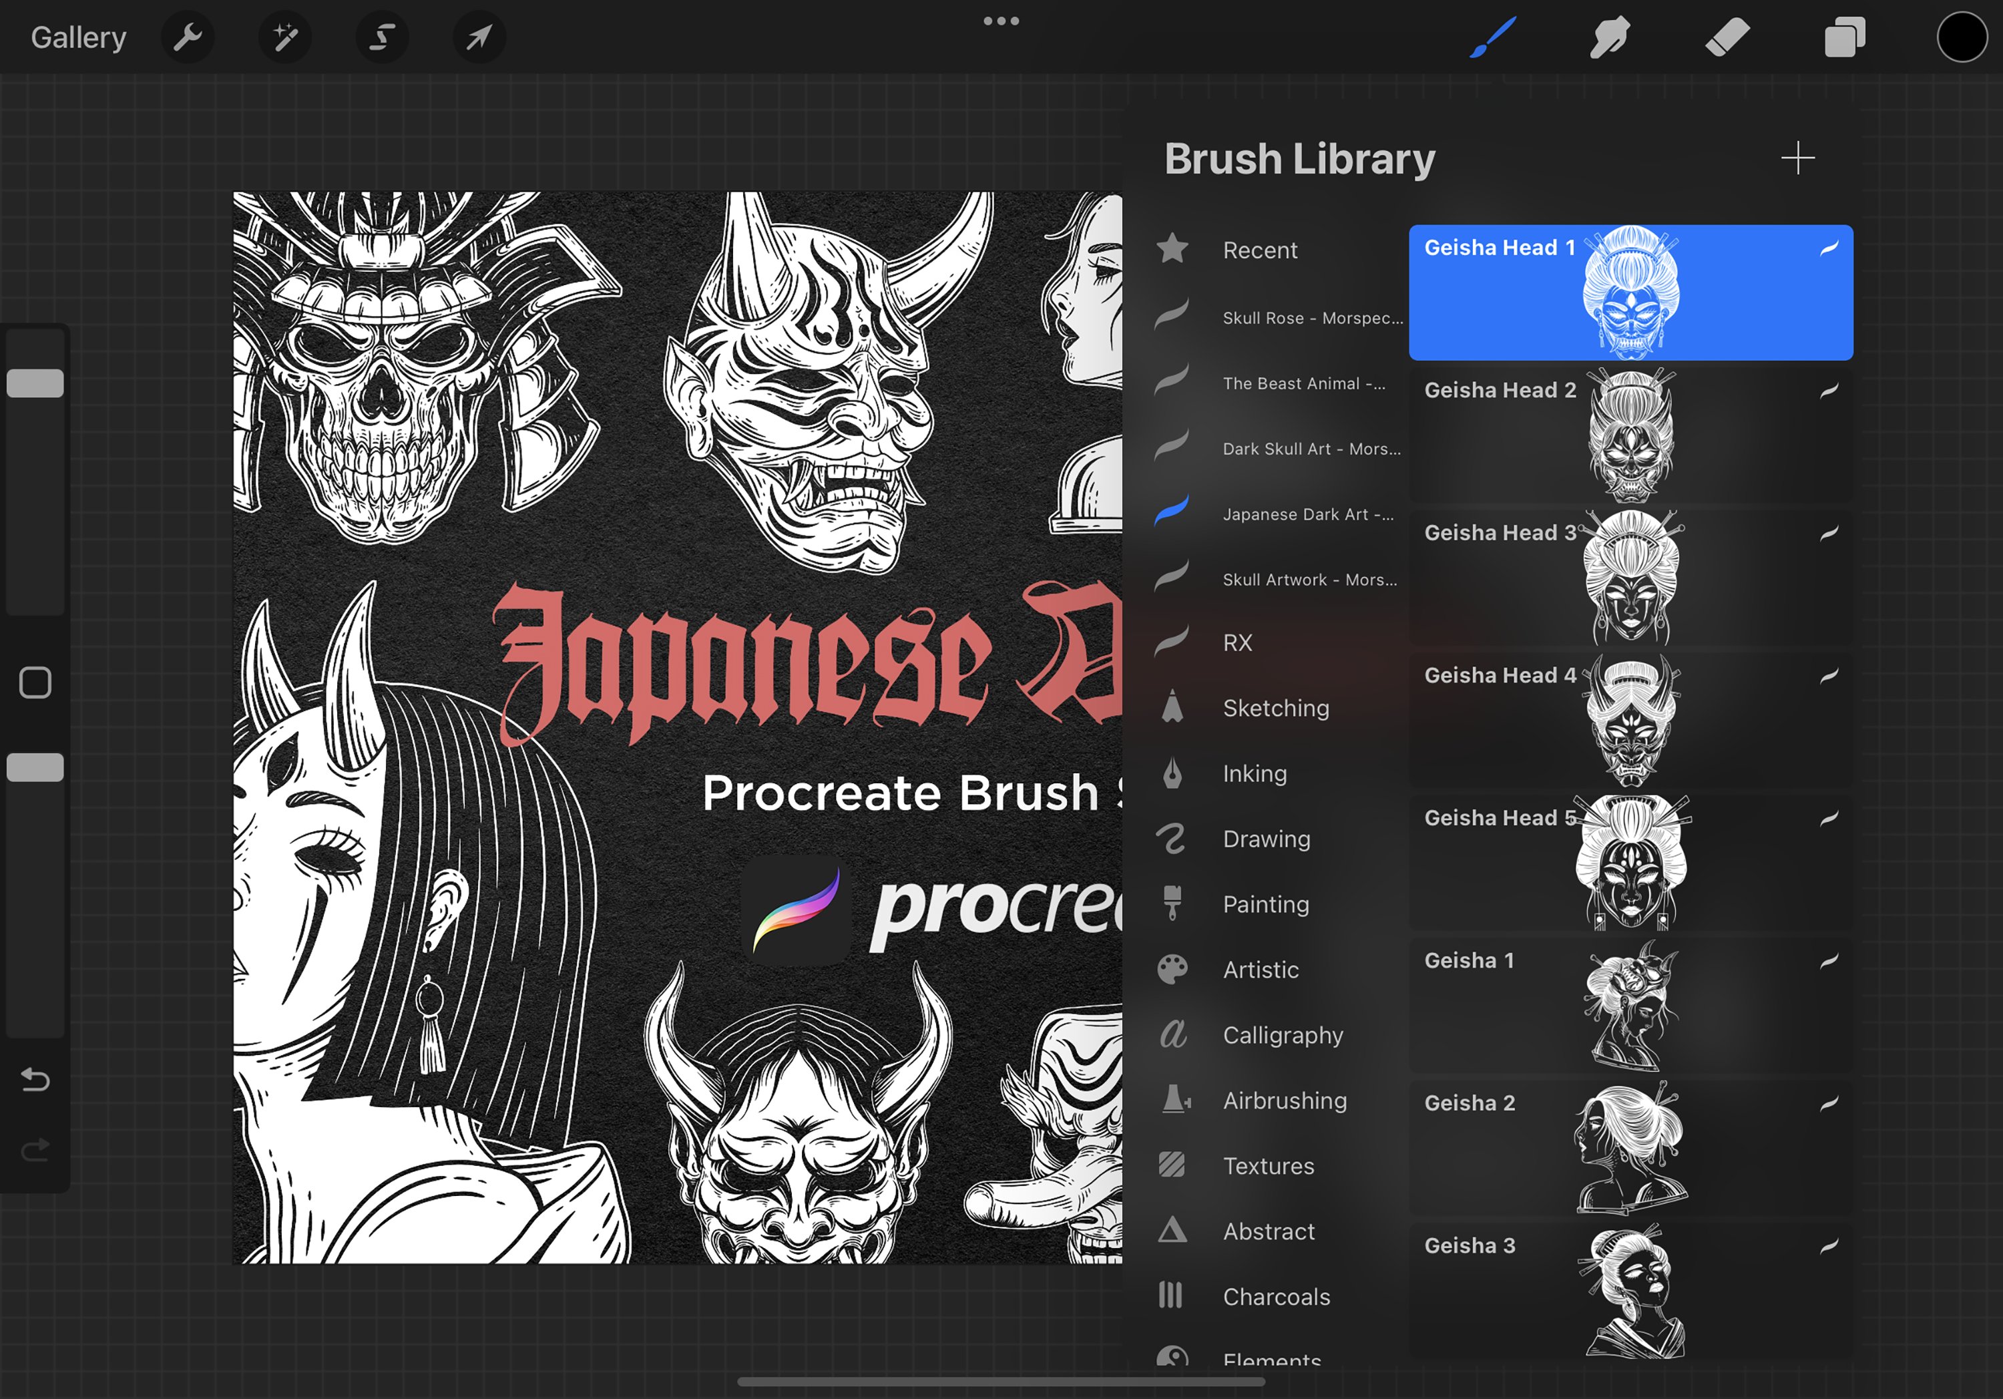The image size is (2003, 1399).
Task: Select the Paint brush tool
Action: [x=1493, y=37]
